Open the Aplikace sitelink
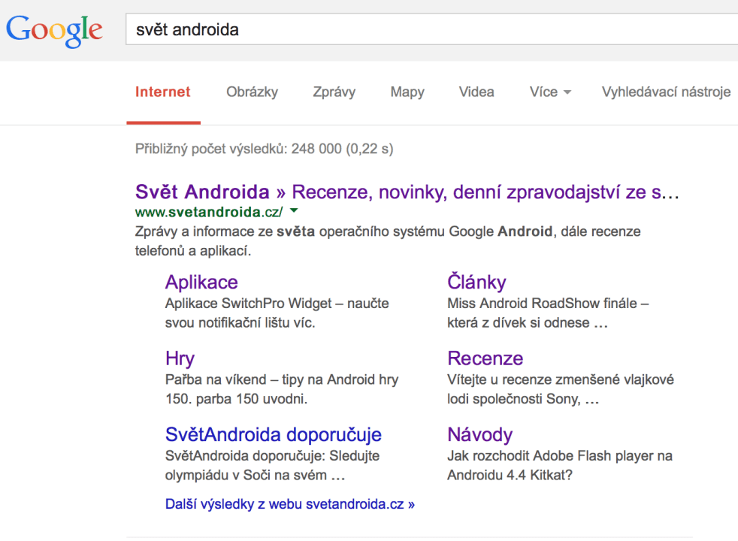Image resolution: width=738 pixels, height=541 pixels. pos(201,283)
